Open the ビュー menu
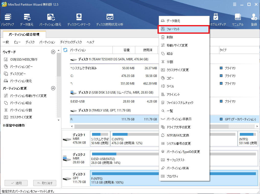The image size is (260, 194). click(x=17, y=42)
